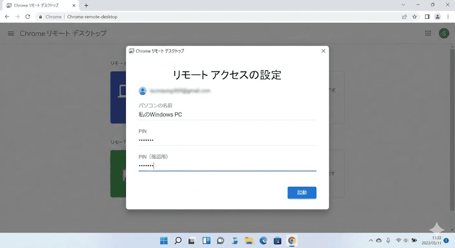Click into the PIN field
Image resolution: width=455 pixels, height=248 pixels.
(227, 140)
